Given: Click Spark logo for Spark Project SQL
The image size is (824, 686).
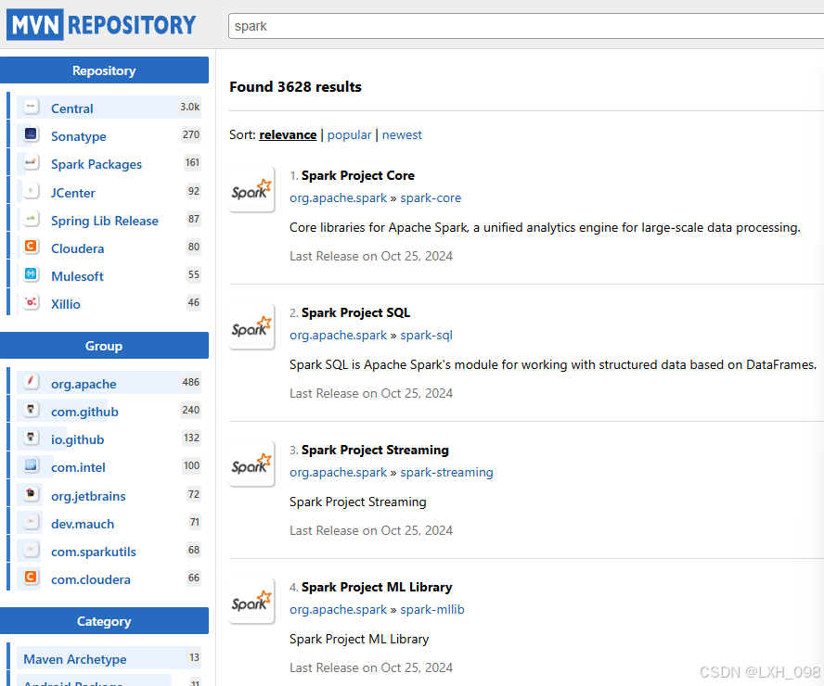Looking at the screenshot, I should click(x=251, y=326).
